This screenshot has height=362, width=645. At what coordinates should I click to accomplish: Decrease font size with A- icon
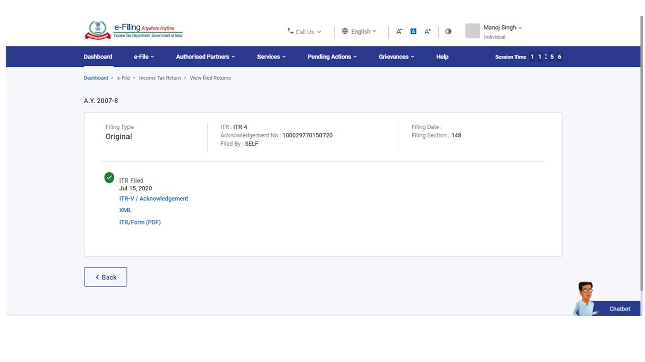point(399,31)
